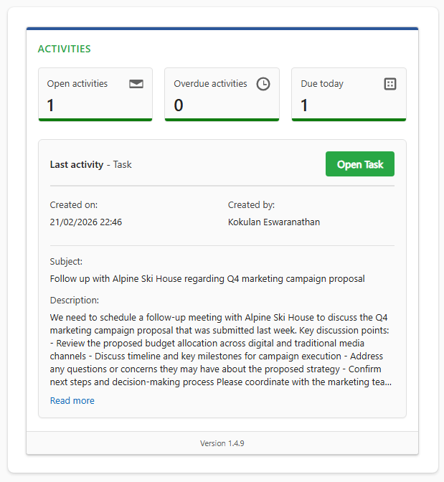Click the subject text about Alpine Ski House

point(207,278)
